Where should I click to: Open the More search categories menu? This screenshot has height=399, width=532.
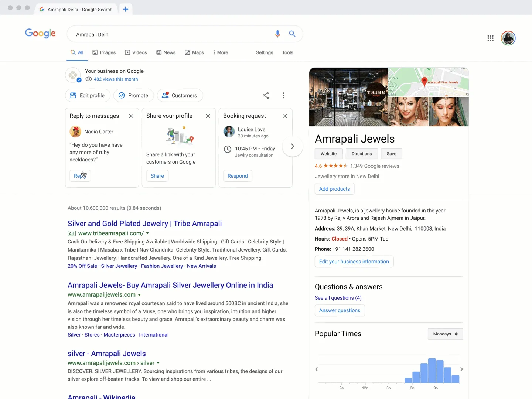click(221, 52)
